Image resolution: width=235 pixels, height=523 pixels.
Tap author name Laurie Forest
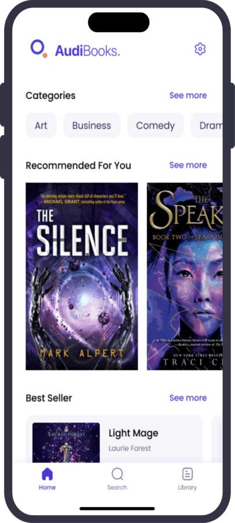tap(130, 448)
